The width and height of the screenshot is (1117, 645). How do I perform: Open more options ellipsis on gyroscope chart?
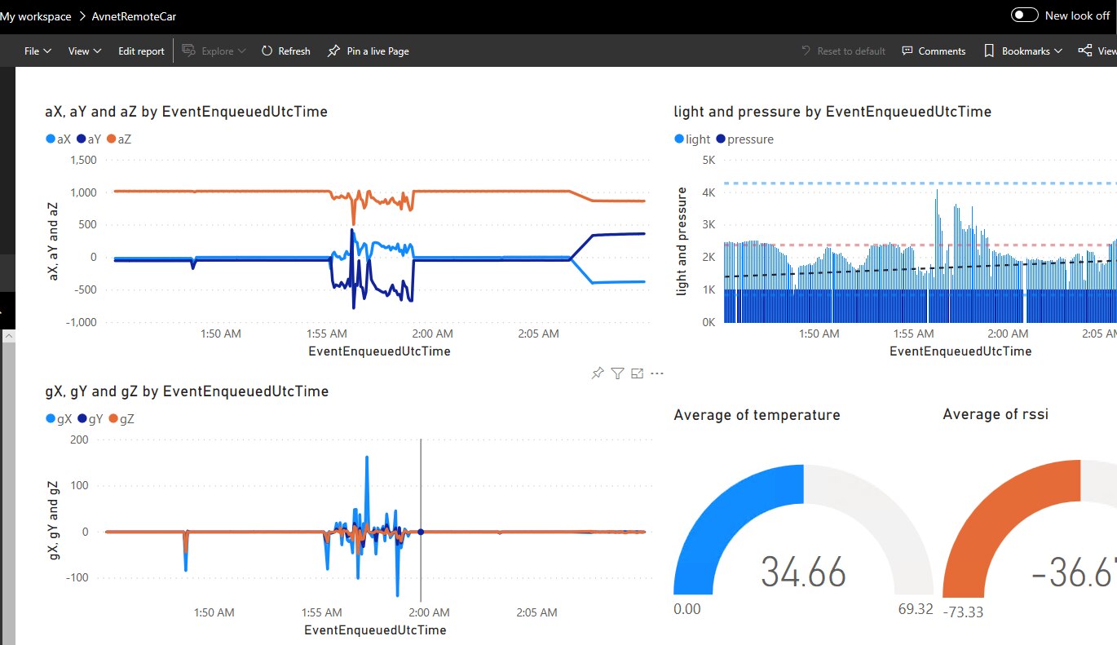(x=657, y=373)
